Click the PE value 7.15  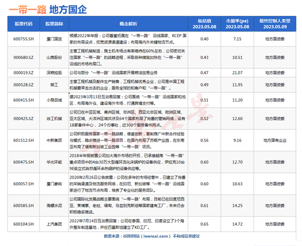click(x=237, y=39)
